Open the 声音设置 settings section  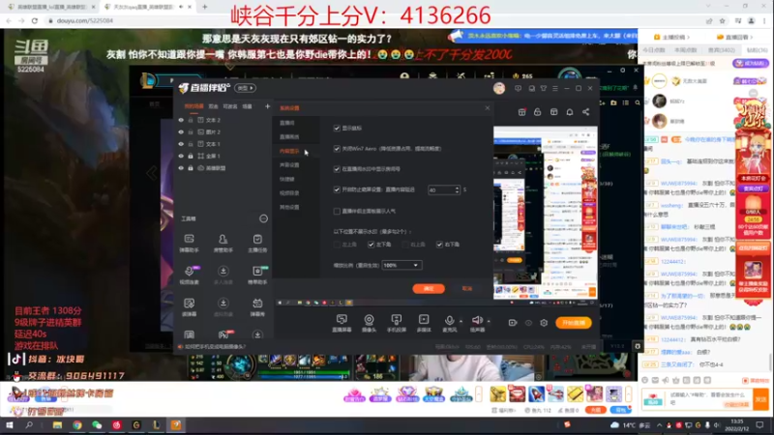coord(289,164)
